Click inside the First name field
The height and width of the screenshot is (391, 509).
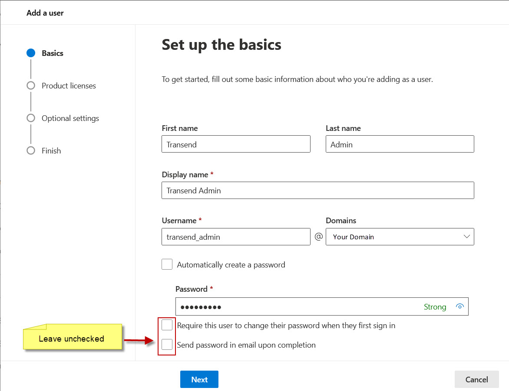point(236,144)
